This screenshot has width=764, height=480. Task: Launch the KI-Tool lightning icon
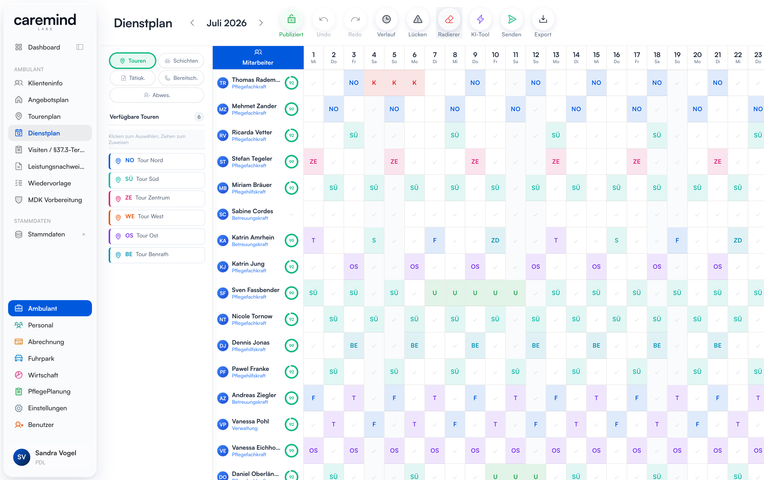480,20
